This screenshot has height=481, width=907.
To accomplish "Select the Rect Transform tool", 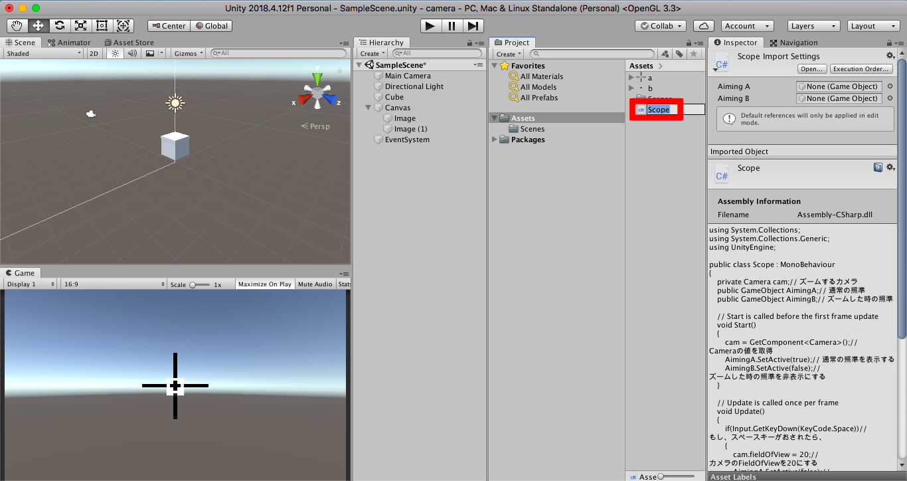I will (x=102, y=26).
